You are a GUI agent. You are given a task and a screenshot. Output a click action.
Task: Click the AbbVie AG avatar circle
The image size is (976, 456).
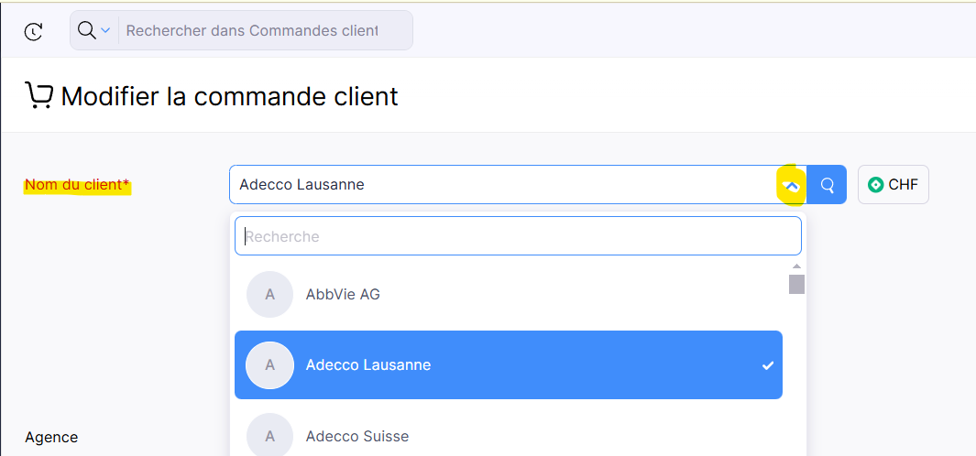(269, 294)
